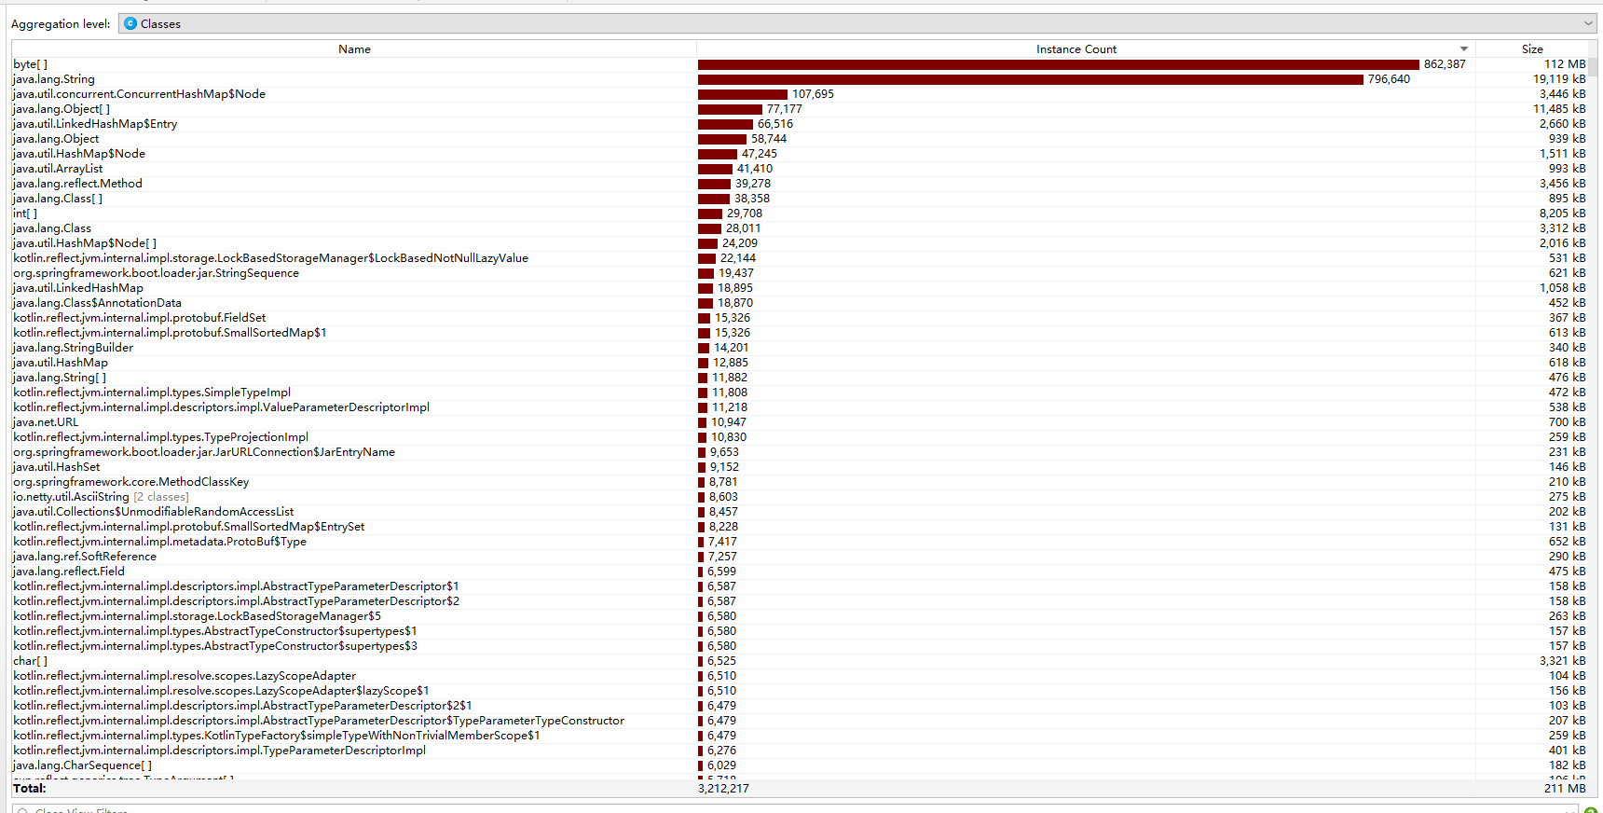Select the java.util.ArrayList row
1603x813 pixels.
[800, 169]
